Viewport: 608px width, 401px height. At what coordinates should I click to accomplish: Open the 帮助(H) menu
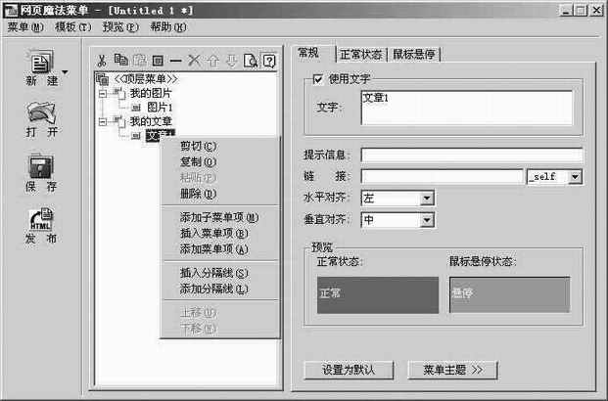(168, 27)
